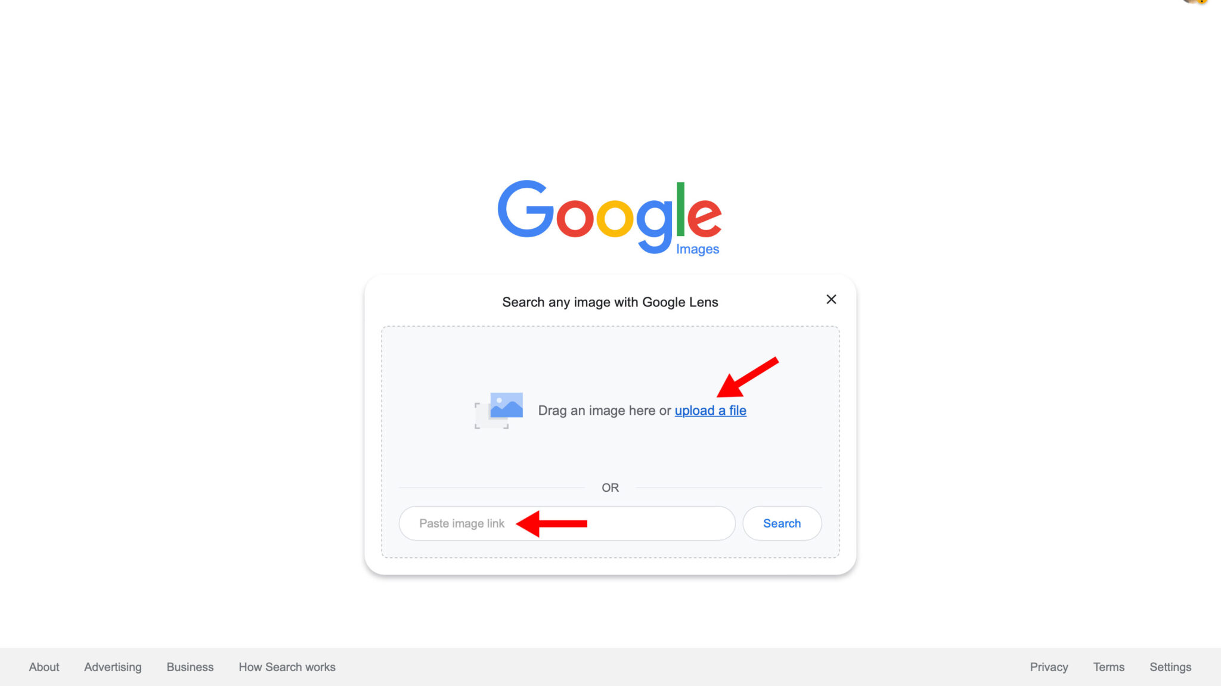Click the OR divider section area
1221x686 pixels.
coord(610,488)
